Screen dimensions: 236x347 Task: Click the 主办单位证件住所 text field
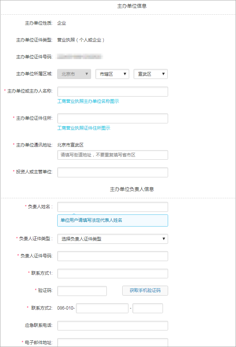tap(113, 118)
